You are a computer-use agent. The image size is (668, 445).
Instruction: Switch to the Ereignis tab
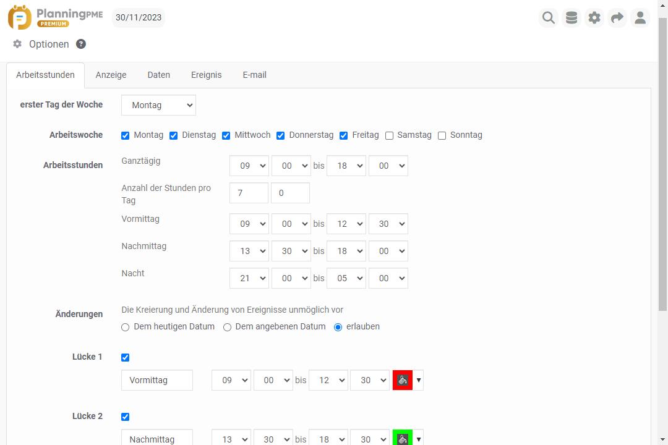pos(206,75)
